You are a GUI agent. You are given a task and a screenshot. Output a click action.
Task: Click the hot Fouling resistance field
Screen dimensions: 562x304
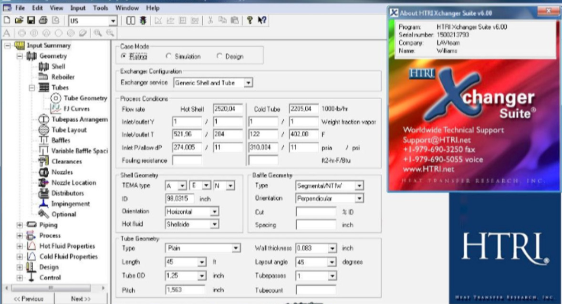187,160
